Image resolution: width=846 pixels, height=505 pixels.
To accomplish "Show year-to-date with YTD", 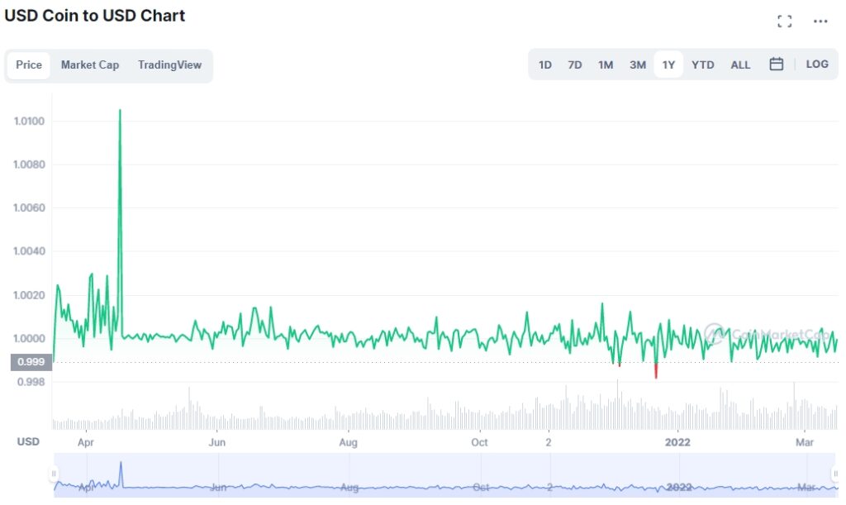I will (702, 65).
